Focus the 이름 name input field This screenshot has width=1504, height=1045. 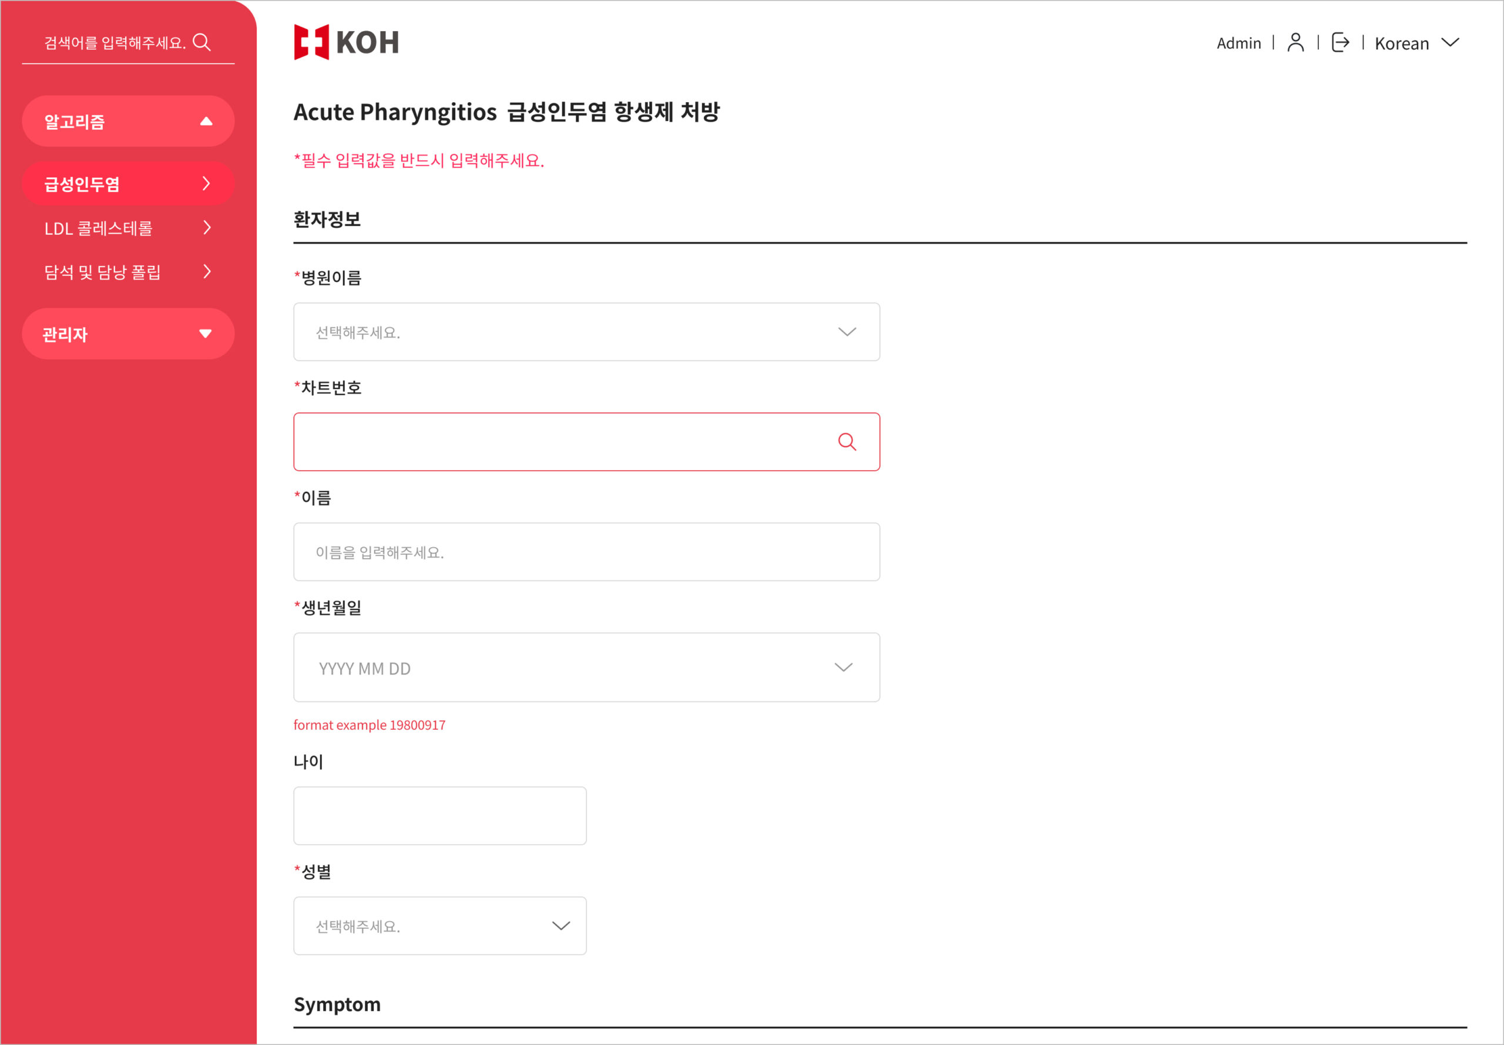pos(586,552)
